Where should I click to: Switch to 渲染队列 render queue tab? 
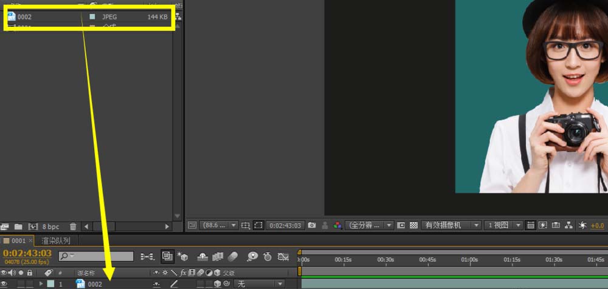click(x=56, y=240)
